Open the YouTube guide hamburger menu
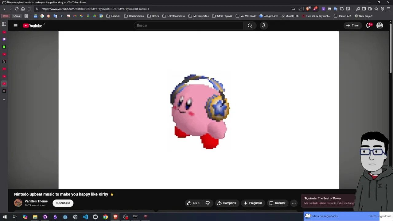 point(15,26)
